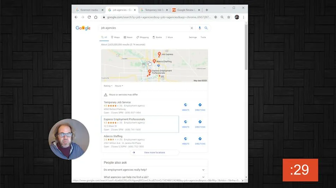
Task: Click the location target icon in address bar
Action: 216,17
